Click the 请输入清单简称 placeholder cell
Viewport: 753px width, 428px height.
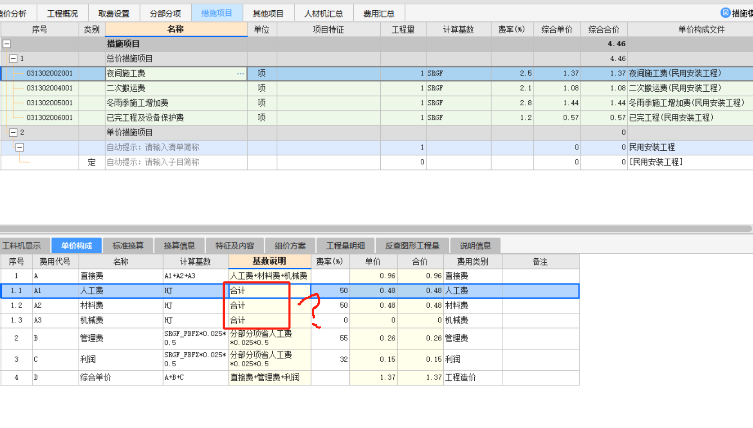(176, 147)
